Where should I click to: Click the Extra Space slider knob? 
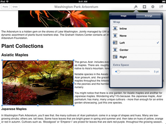pyautogui.click(x=118, y=72)
